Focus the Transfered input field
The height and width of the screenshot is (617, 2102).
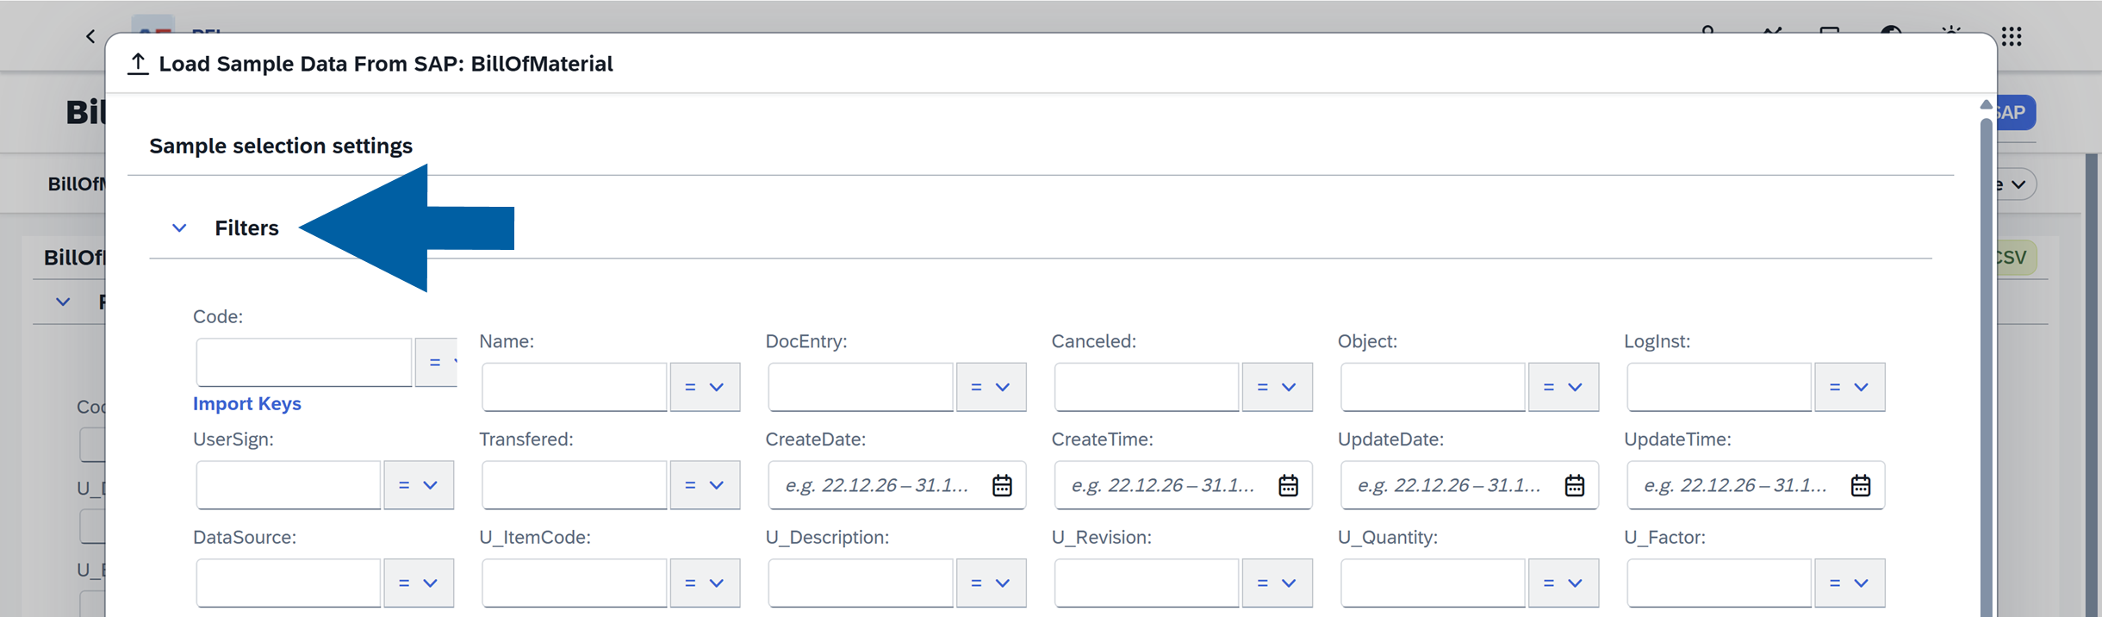pyautogui.click(x=575, y=485)
